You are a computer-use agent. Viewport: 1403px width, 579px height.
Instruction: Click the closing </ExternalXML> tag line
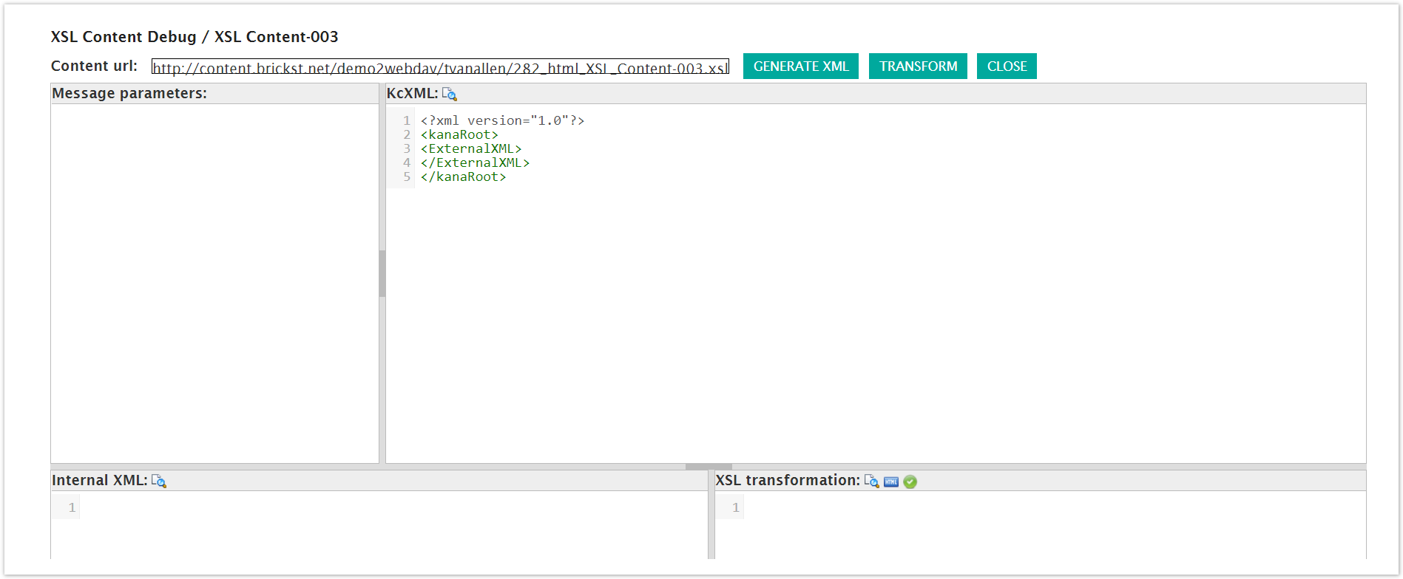[475, 162]
